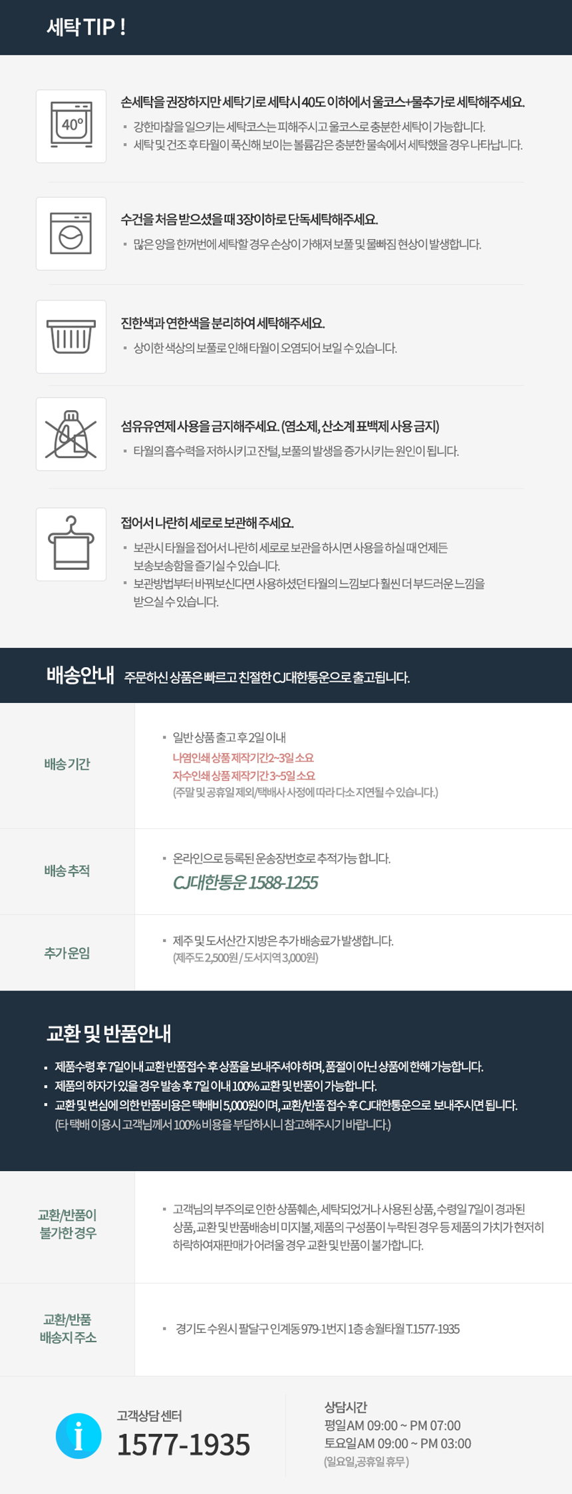The image size is (572, 1494).
Task: Click the blue information circle icon
Action: 78,1435
